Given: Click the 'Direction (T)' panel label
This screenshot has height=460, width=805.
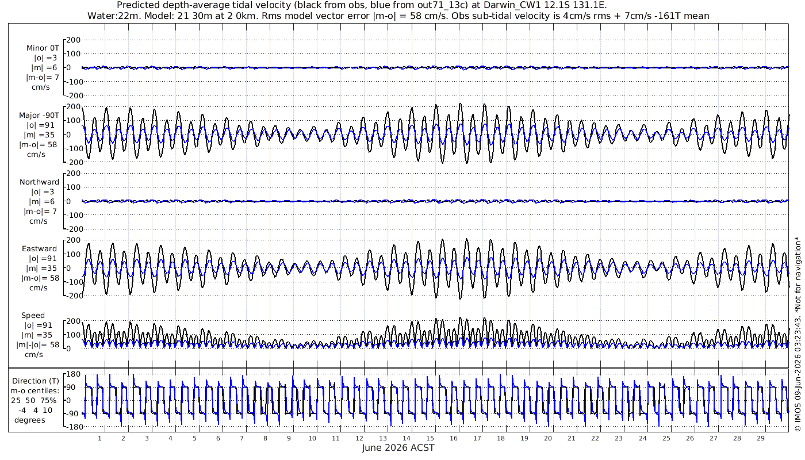Looking at the screenshot, I should [36, 381].
